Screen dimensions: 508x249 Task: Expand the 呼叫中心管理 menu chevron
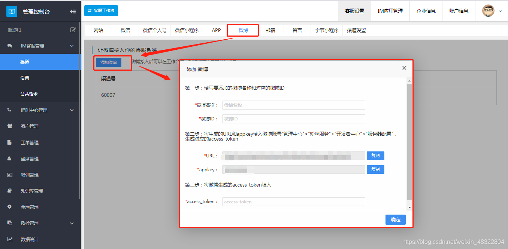tap(72, 110)
